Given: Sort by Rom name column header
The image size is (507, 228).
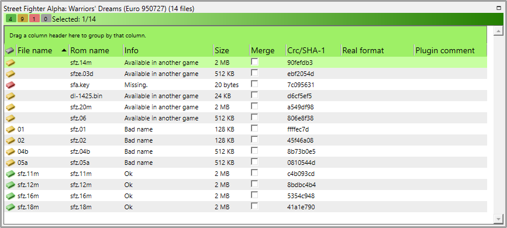Looking at the screenshot, I should point(96,50).
